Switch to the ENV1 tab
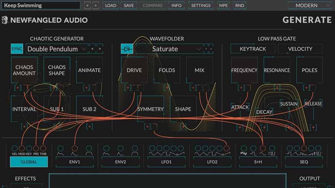 pyautogui.click(x=74, y=162)
